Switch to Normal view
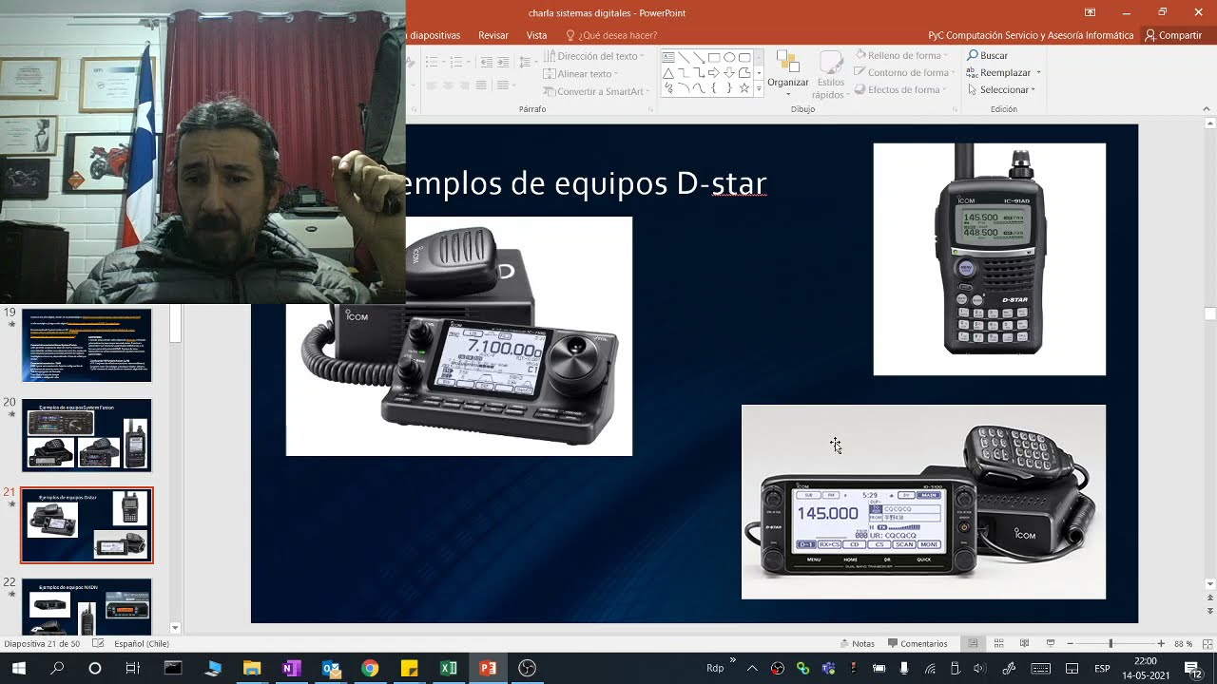This screenshot has height=684, width=1217. tap(973, 643)
